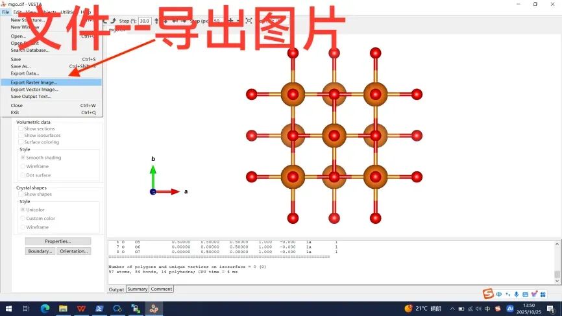Click the Properties... button
562x316 pixels.
58,241
